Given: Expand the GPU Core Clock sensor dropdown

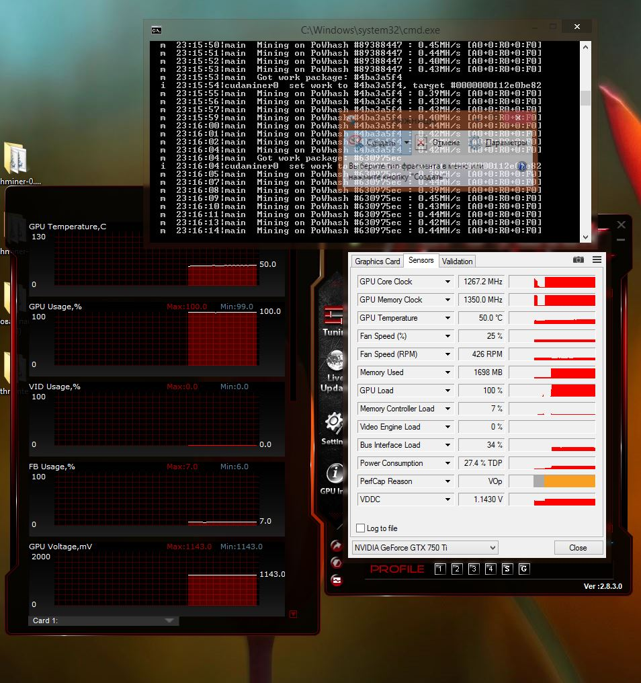Looking at the screenshot, I should [447, 282].
